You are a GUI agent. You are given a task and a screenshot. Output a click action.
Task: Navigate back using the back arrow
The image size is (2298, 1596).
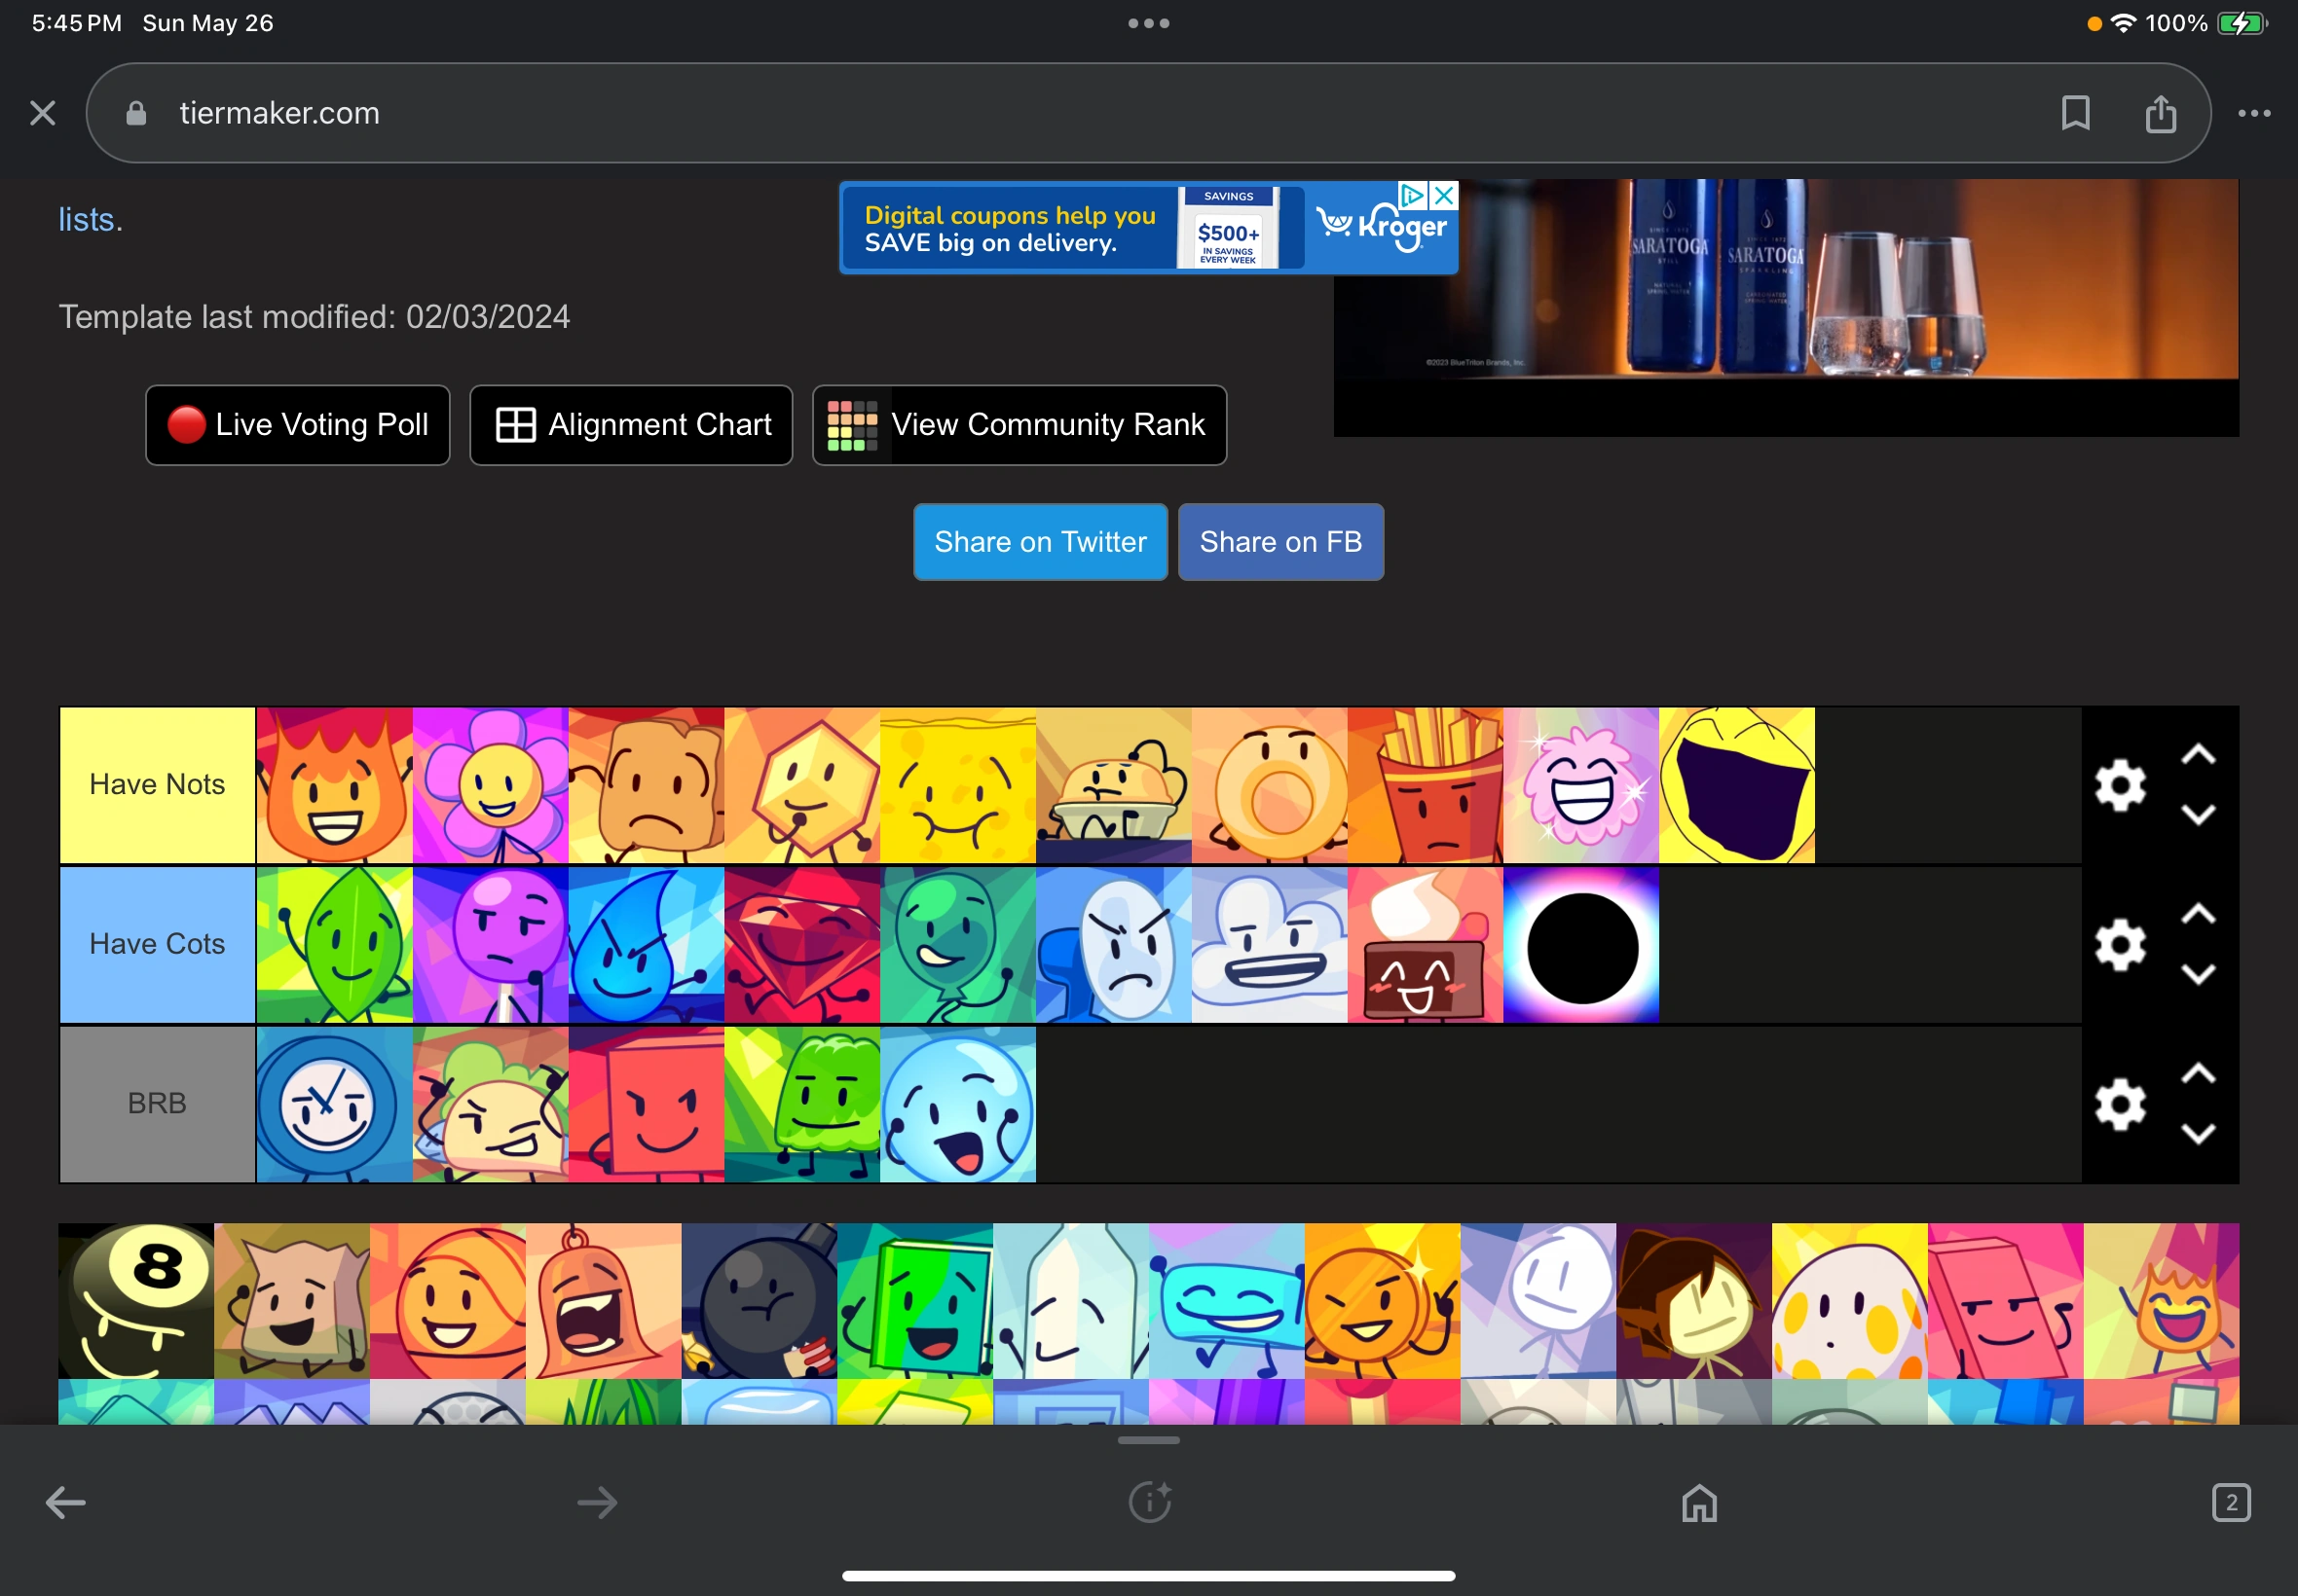point(64,1501)
